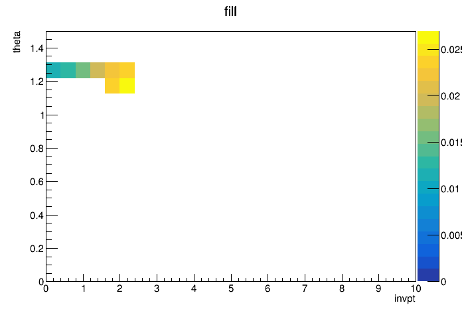Click the "1.4" theta axis label
The width and height of the screenshot is (462, 313).
tap(37, 48)
